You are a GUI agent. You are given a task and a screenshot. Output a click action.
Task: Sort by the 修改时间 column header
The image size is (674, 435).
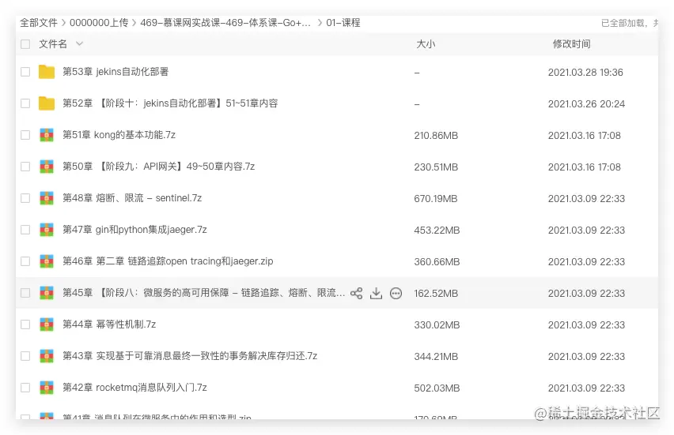coord(571,43)
